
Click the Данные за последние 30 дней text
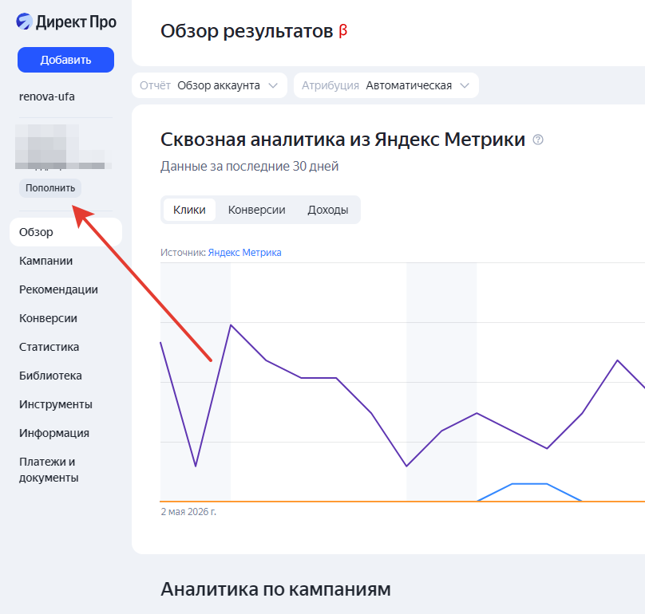click(250, 167)
